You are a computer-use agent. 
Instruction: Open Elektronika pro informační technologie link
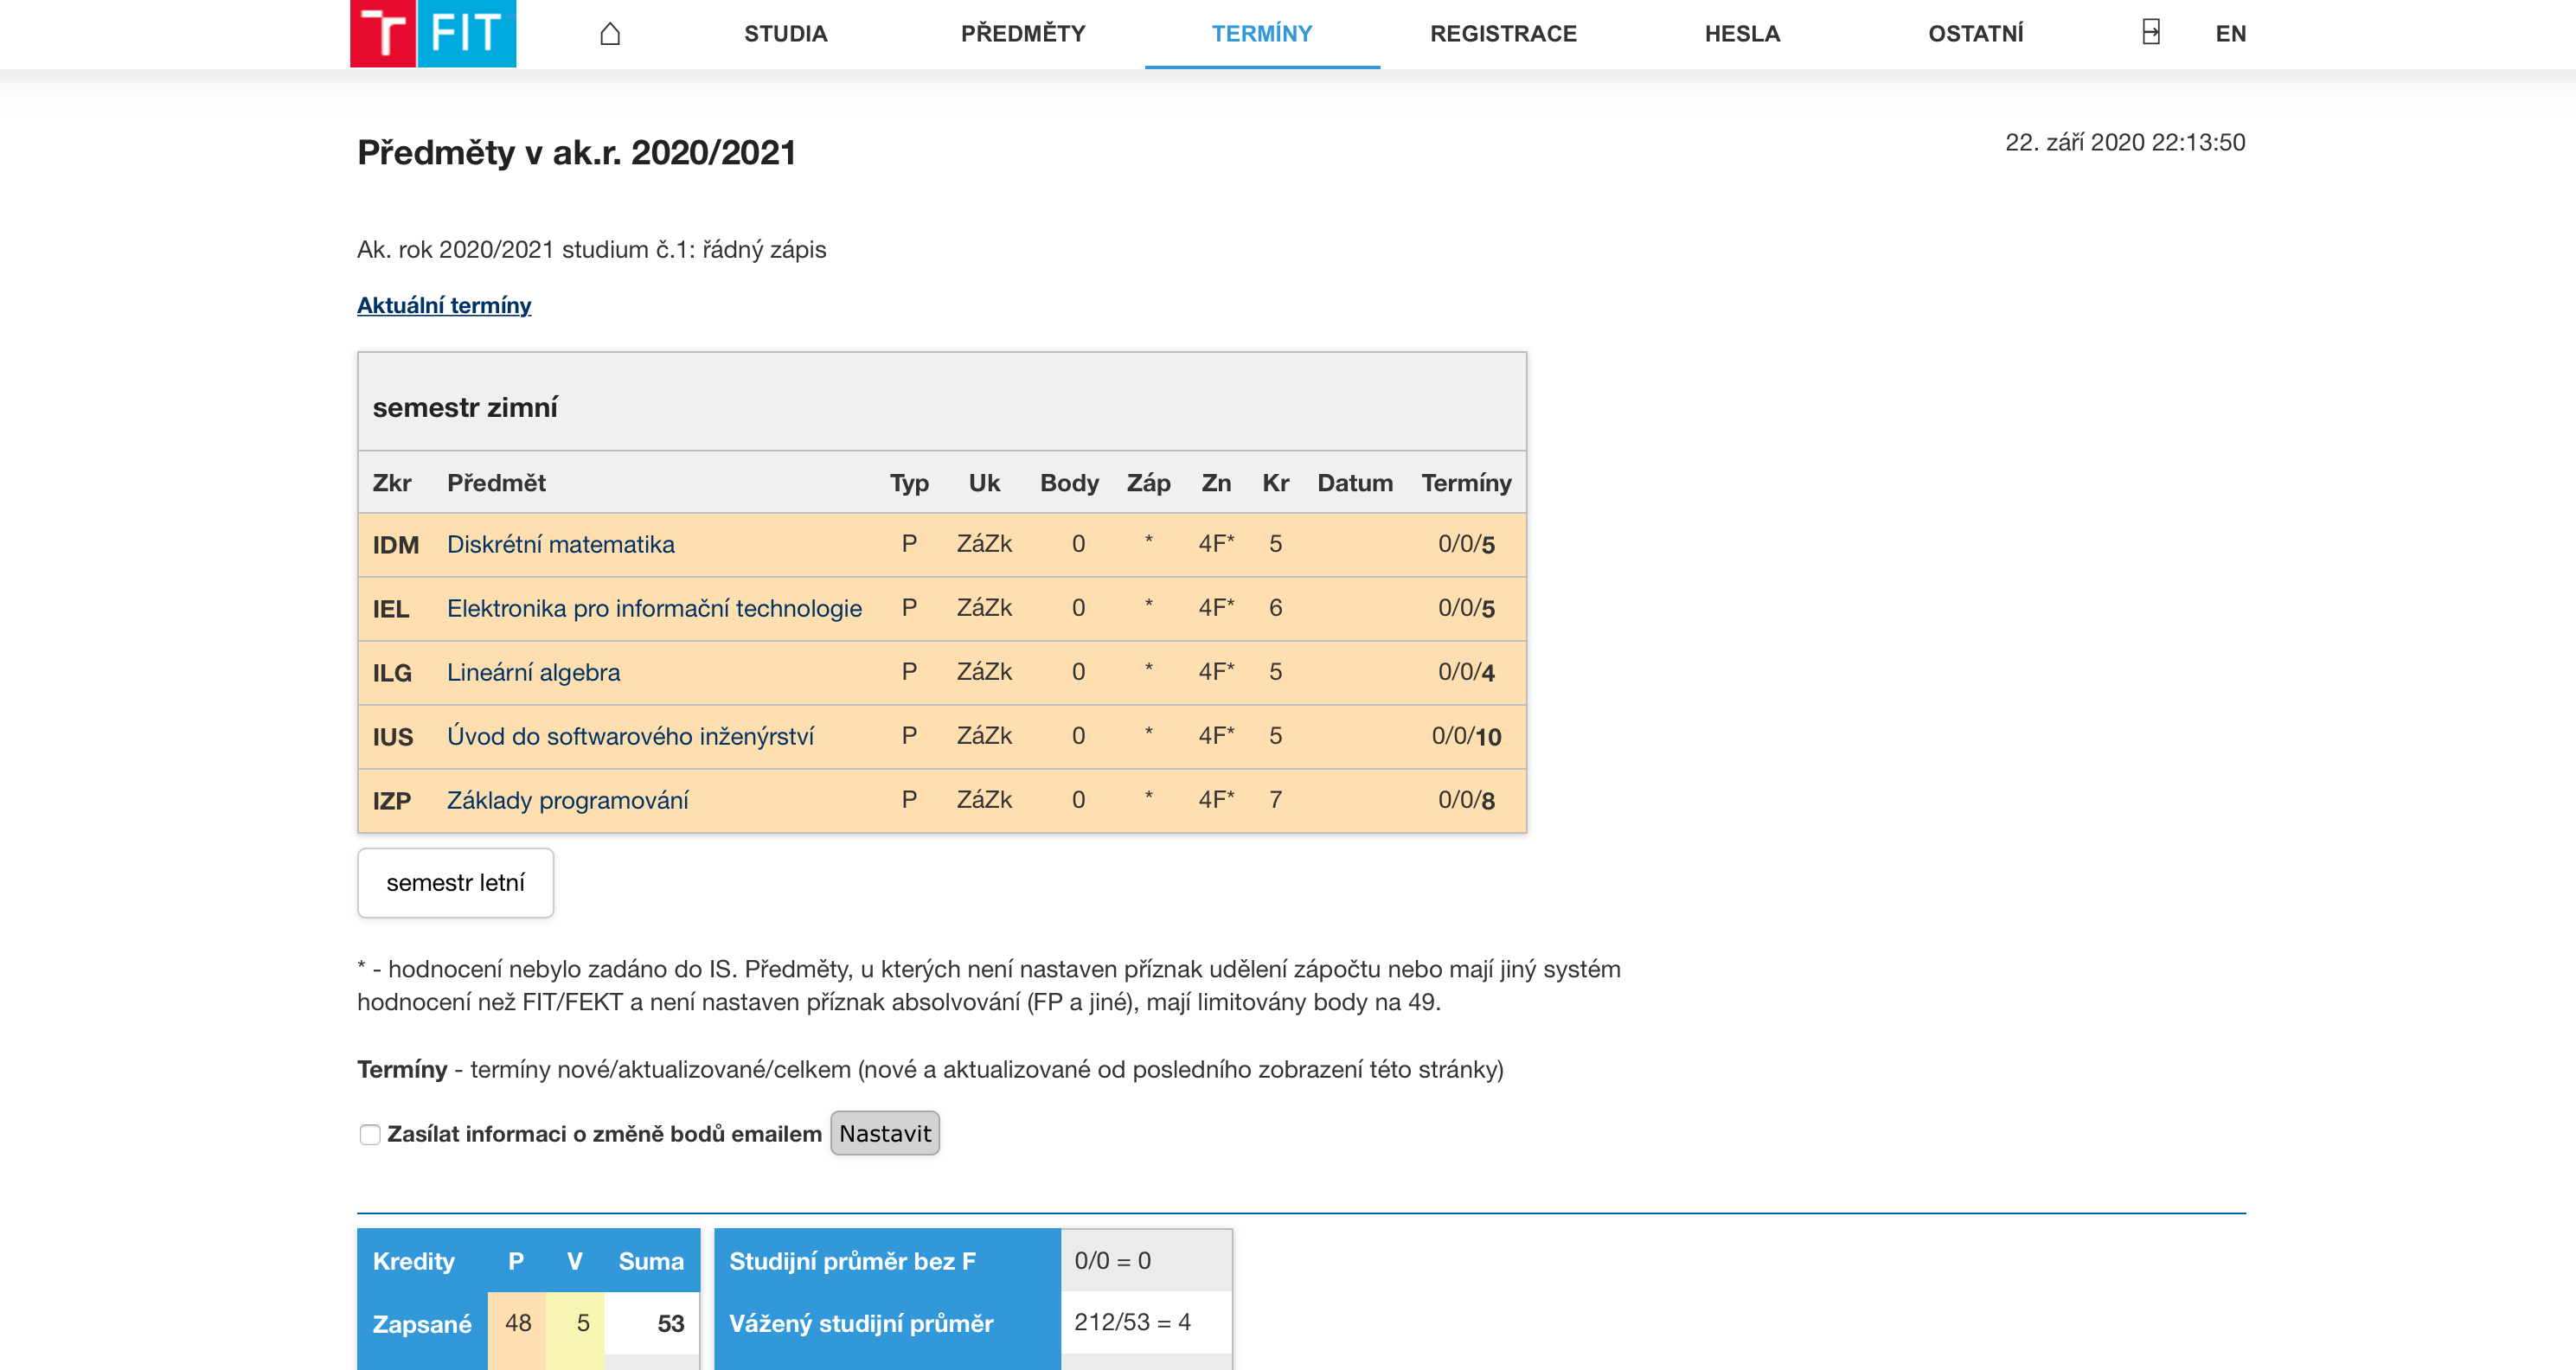tap(654, 608)
